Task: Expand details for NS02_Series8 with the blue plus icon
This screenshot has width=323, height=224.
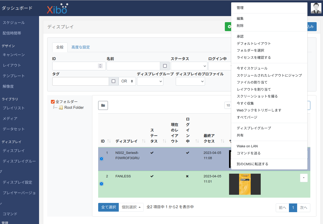Action: coord(101,159)
